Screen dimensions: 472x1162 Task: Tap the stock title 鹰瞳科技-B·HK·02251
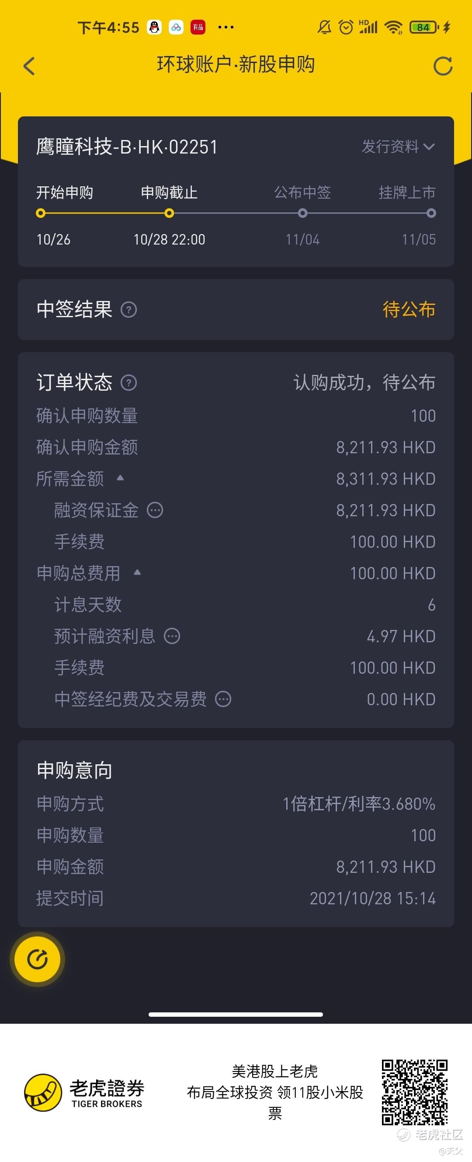click(127, 147)
